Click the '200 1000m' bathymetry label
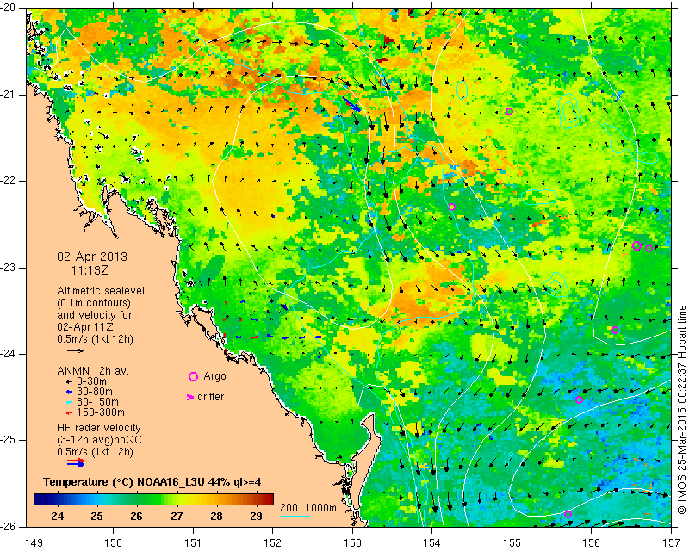 coord(308,508)
